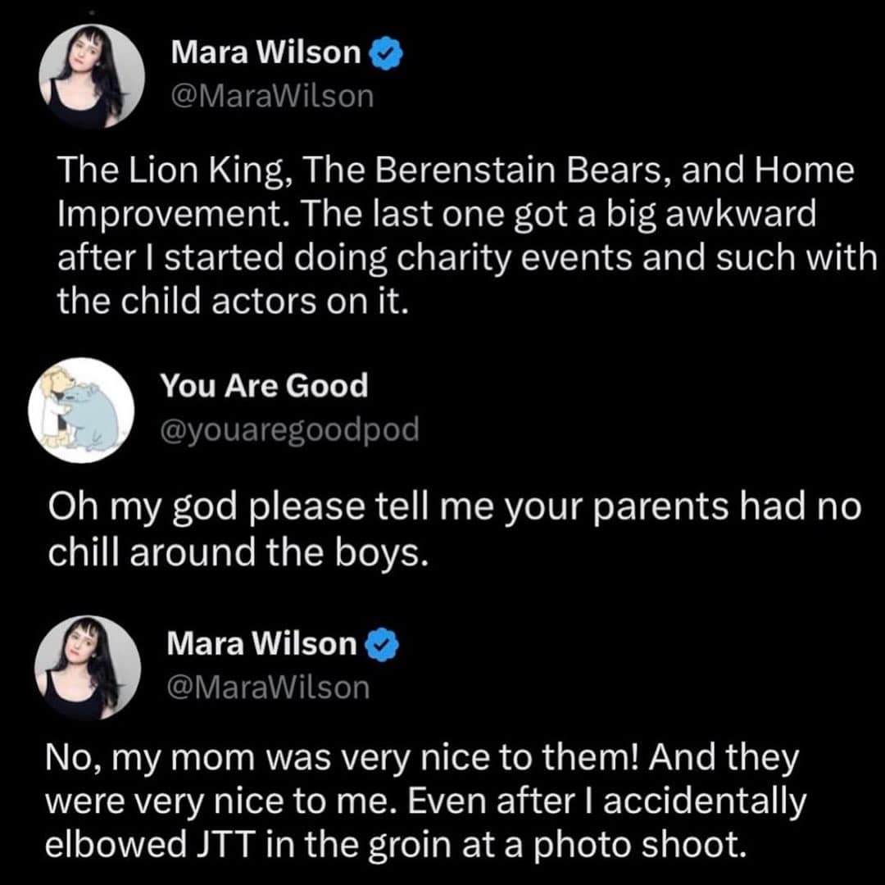Click the @MaraWilson handle on the first tweet
Screen dimensions: 885x885
click(x=271, y=97)
